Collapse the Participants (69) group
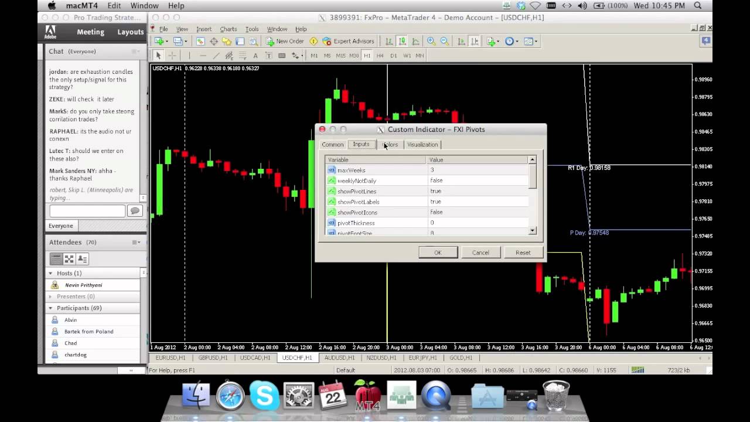 (x=50, y=308)
